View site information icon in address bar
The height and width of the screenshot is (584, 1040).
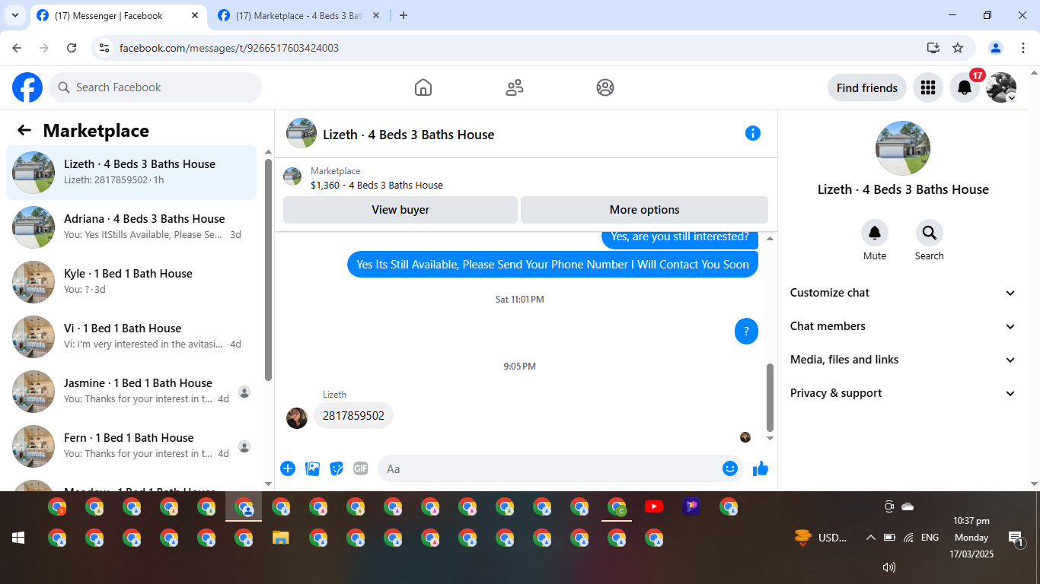coord(105,48)
